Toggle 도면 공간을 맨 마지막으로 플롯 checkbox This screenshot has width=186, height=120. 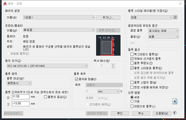click(x=132, y=73)
